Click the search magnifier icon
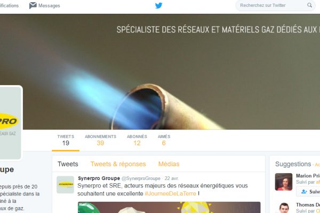Image resolution: width=320 pixels, height=213 pixels. coord(309,5)
